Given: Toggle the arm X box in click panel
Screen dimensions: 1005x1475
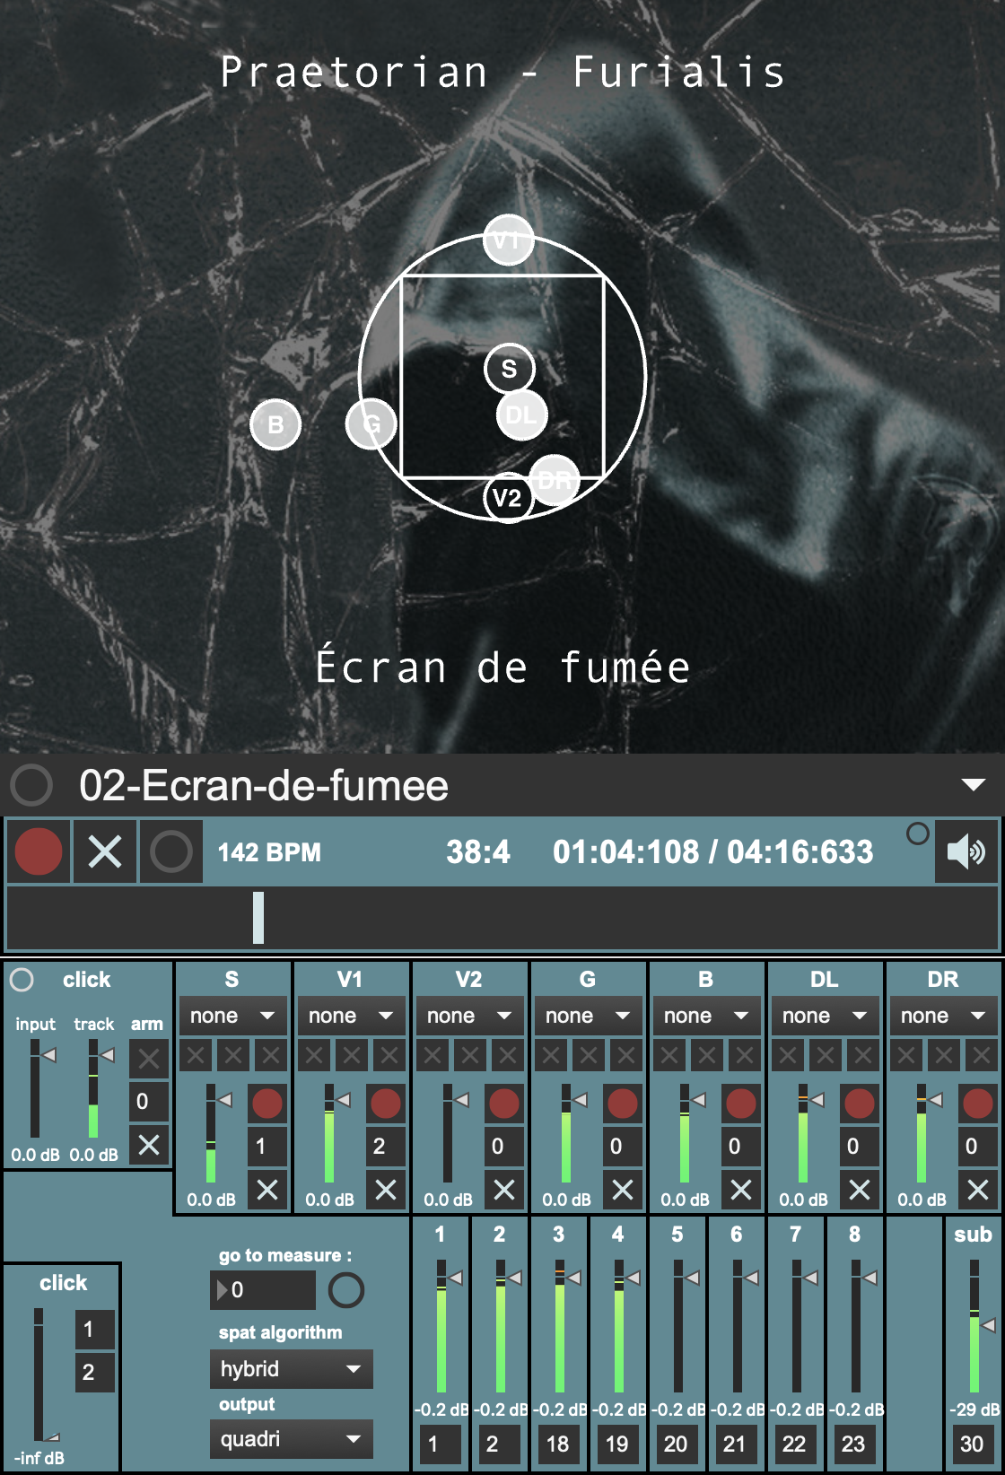Looking at the screenshot, I should (x=149, y=1059).
